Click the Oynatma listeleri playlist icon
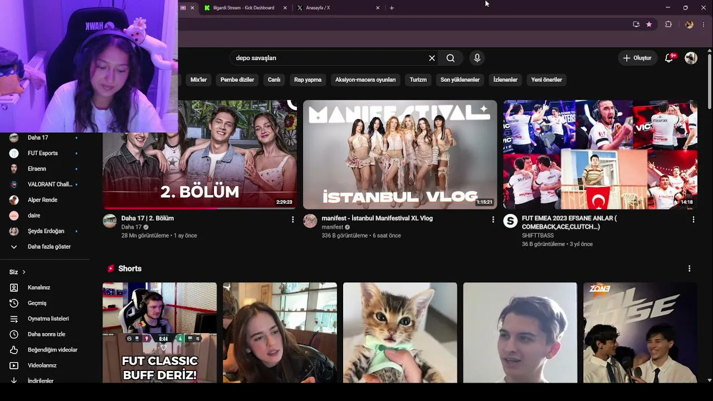This screenshot has width=713, height=401. (x=14, y=319)
